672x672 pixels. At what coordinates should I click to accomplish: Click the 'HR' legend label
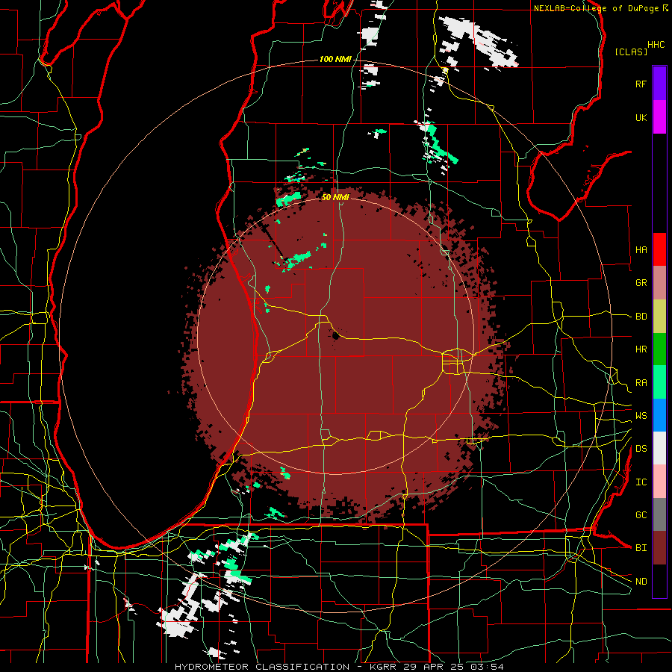641,349
